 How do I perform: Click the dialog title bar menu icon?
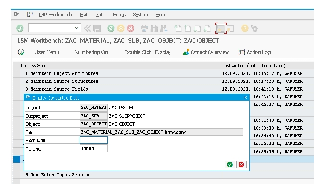pos(28,97)
